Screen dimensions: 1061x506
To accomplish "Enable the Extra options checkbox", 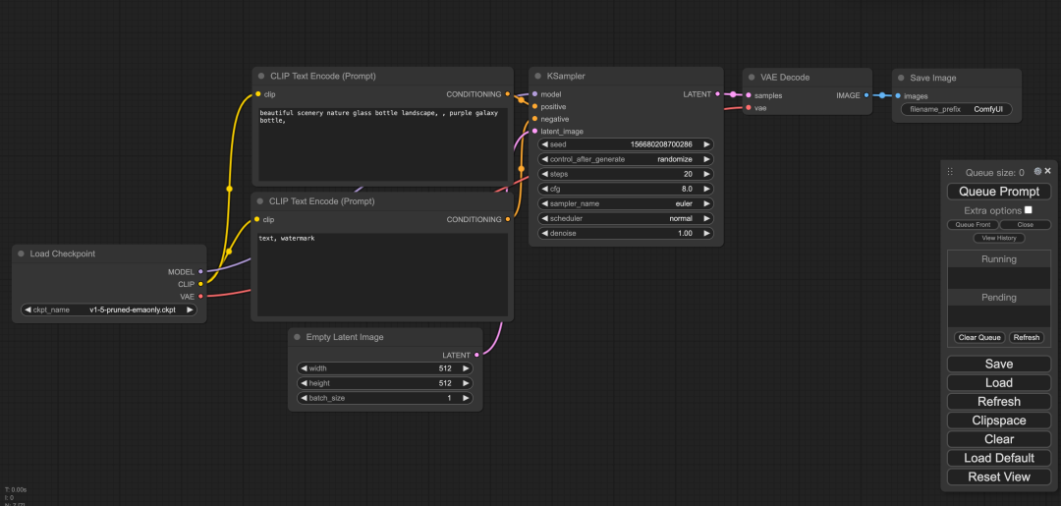I will pyautogui.click(x=1028, y=210).
